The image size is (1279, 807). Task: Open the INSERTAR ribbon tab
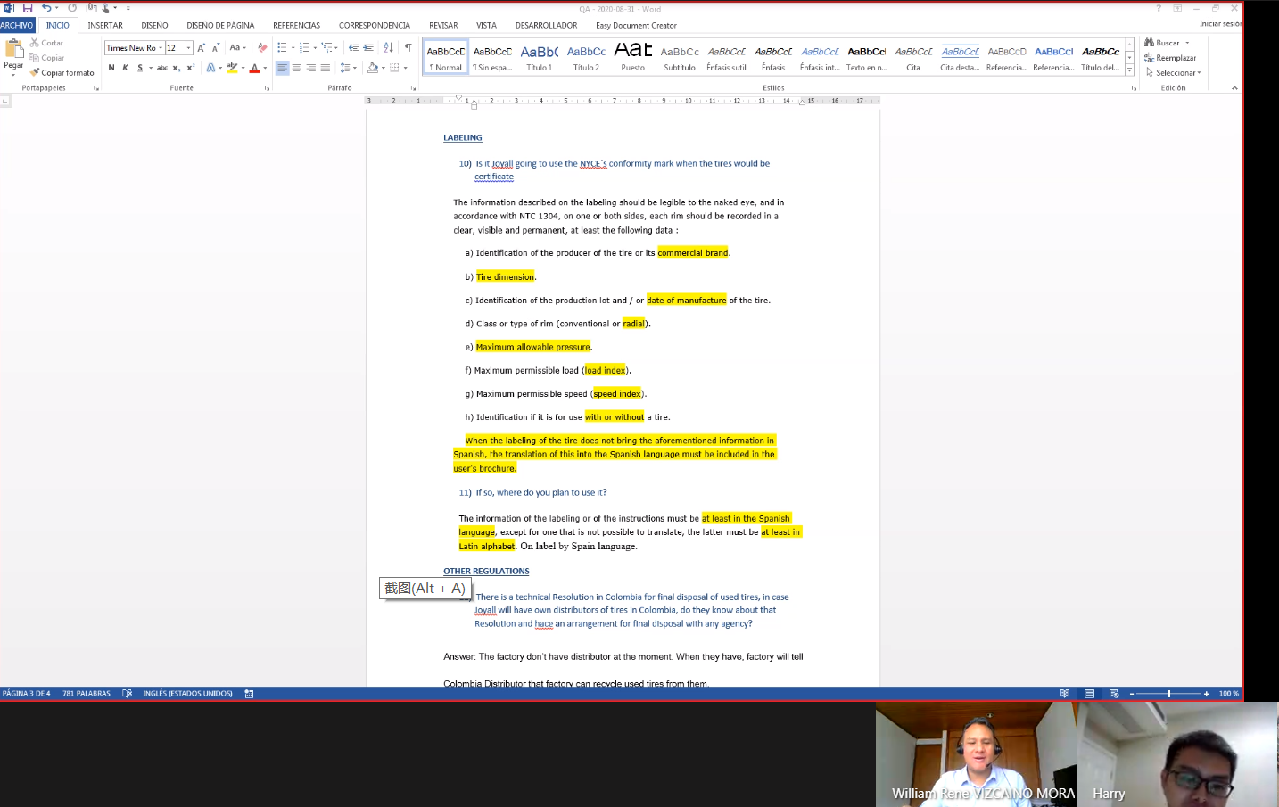tap(105, 26)
